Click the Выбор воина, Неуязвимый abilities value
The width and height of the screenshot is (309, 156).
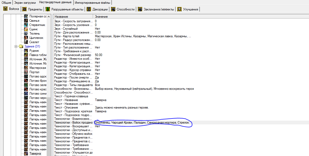(x=144, y=89)
